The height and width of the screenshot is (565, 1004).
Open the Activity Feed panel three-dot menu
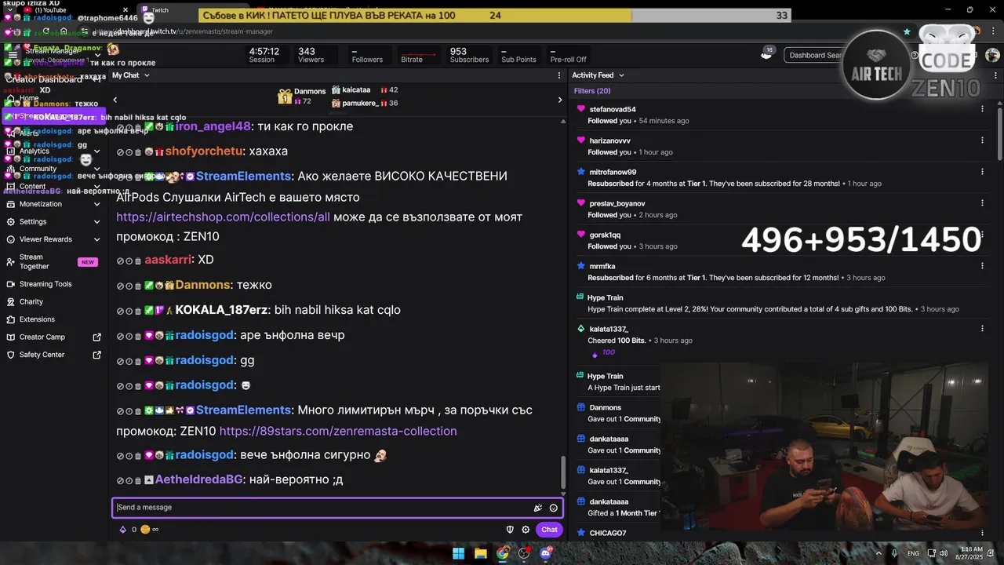(995, 75)
